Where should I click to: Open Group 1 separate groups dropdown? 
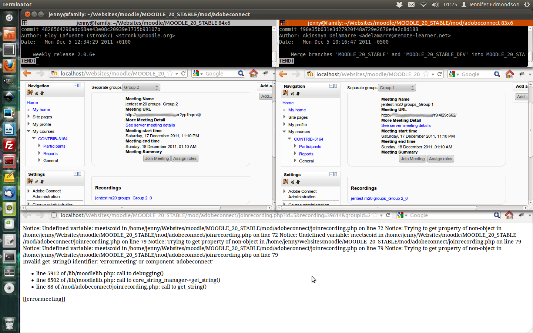397,88
